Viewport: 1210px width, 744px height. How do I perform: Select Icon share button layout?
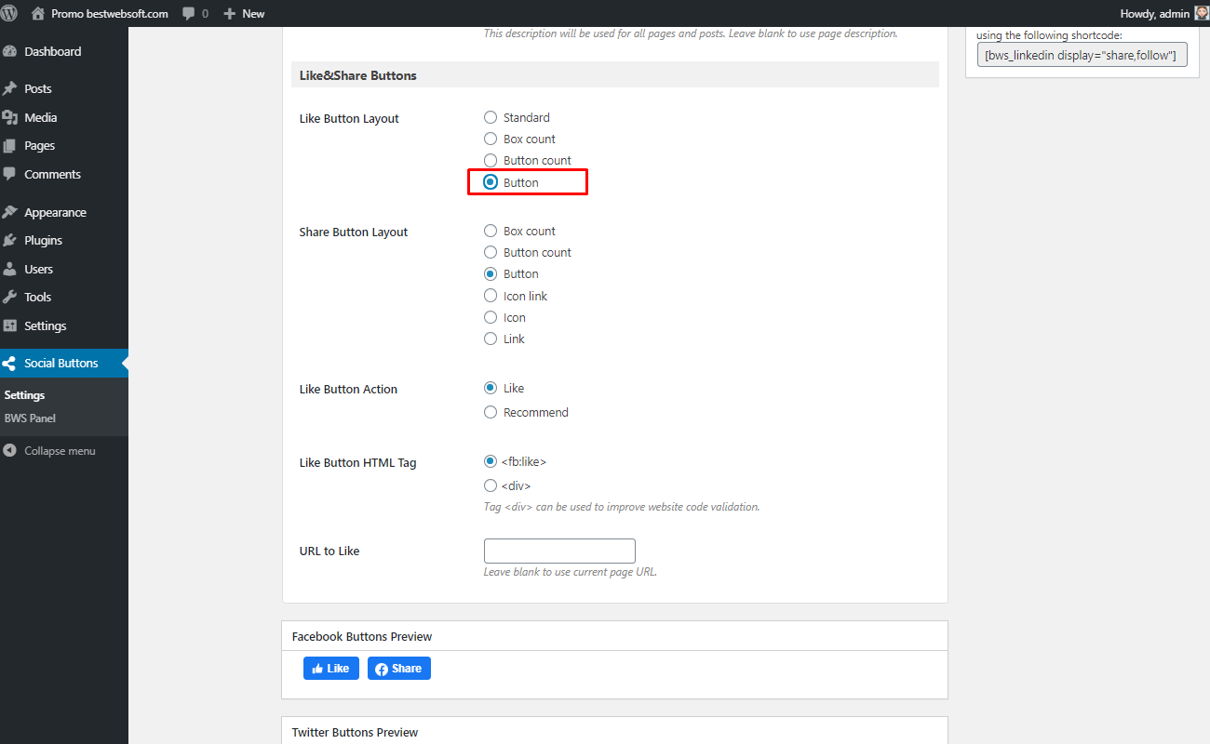491,317
